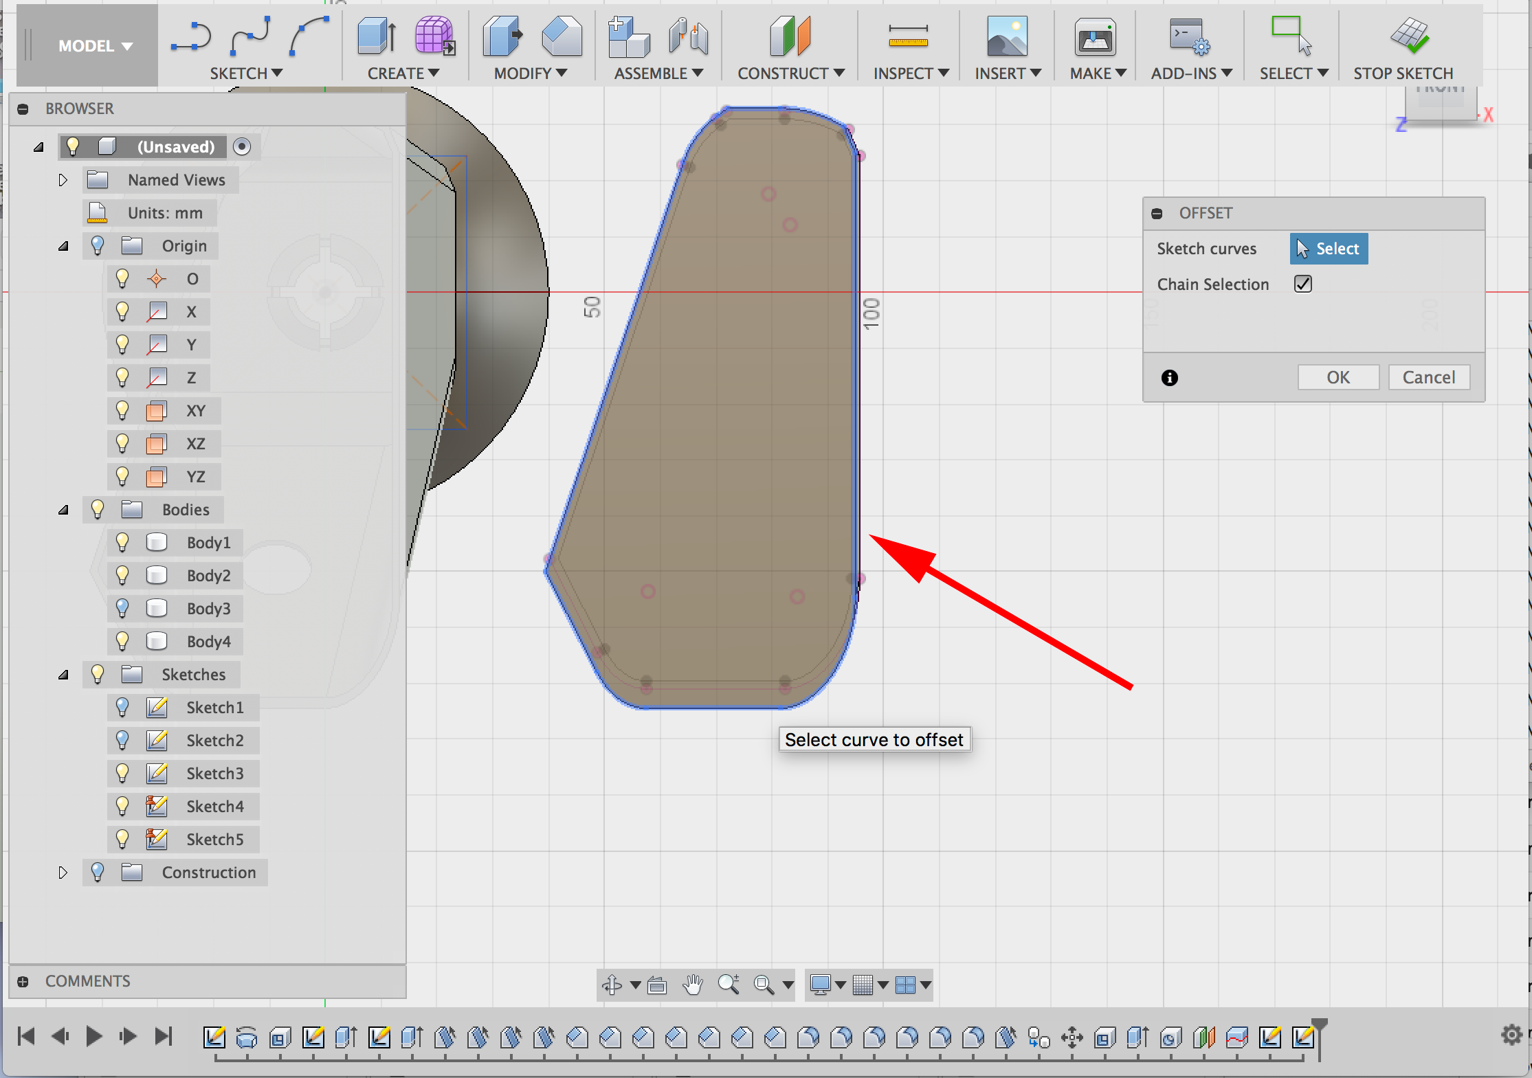Image resolution: width=1532 pixels, height=1078 pixels.
Task: Open the CREATE menu
Action: [x=403, y=73]
